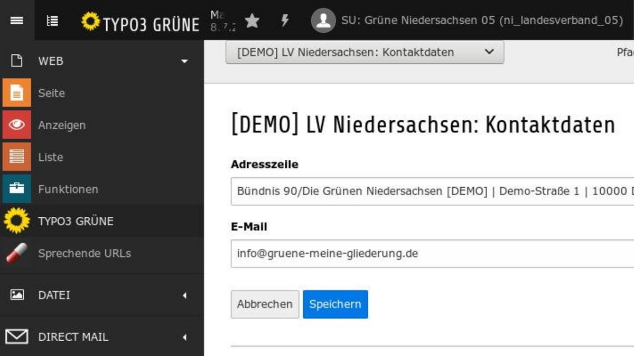Click the Adresszeile field label
Image resolution: width=634 pixels, height=356 pixels.
(x=265, y=165)
